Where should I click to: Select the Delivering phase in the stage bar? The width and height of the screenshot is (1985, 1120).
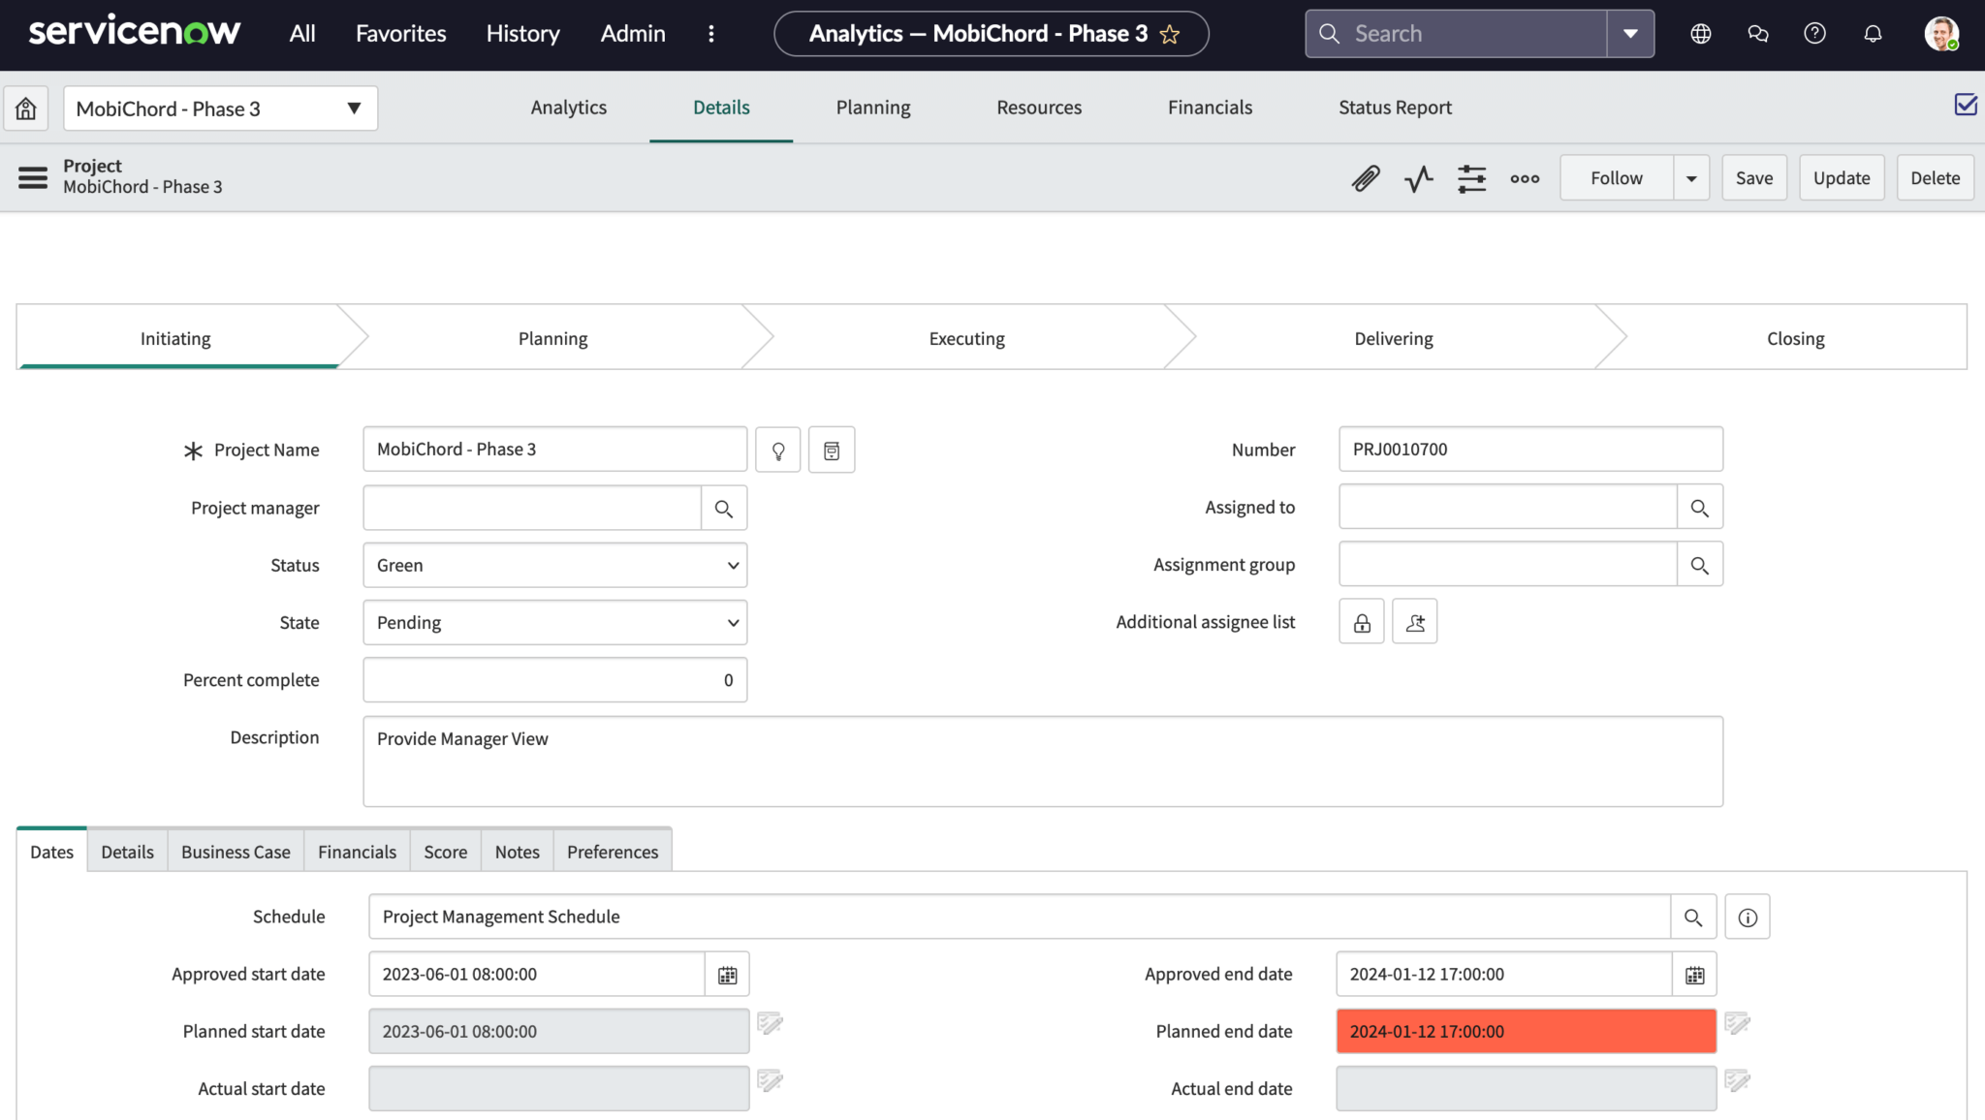pos(1394,338)
